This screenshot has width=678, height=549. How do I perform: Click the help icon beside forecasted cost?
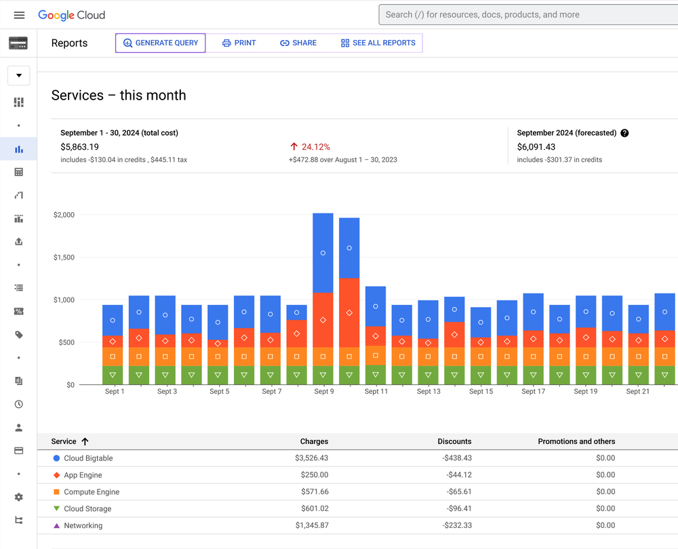624,133
